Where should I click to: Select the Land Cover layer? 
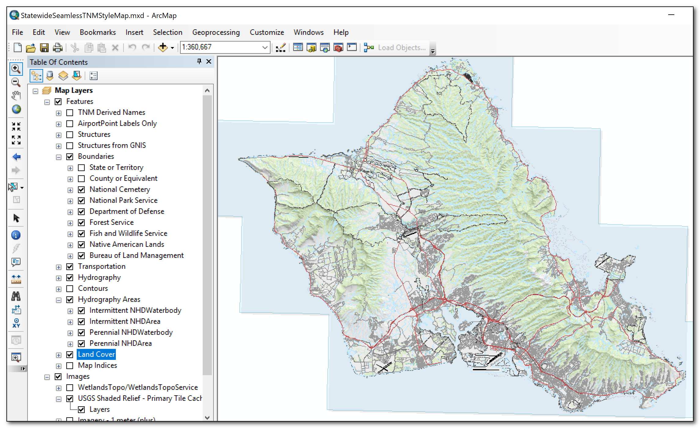click(x=96, y=354)
